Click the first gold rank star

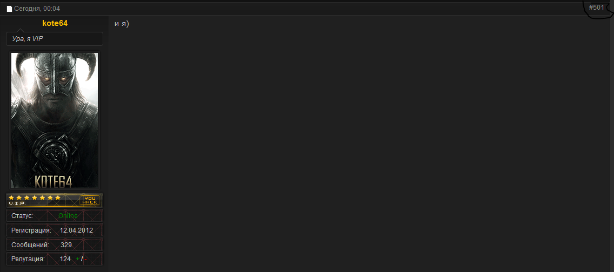[x=11, y=198]
